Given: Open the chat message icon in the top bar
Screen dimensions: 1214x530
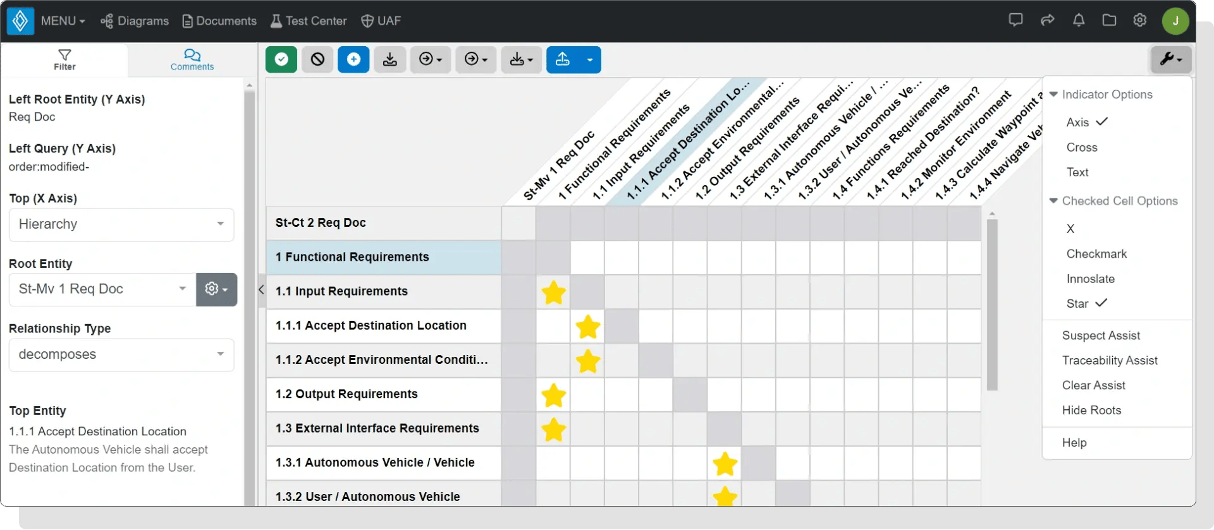Looking at the screenshot, I should tap(1015, 20).
